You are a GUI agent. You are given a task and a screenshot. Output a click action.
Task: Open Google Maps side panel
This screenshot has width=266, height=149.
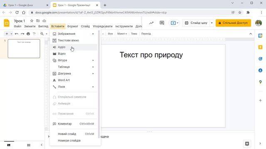pos(260,82)
